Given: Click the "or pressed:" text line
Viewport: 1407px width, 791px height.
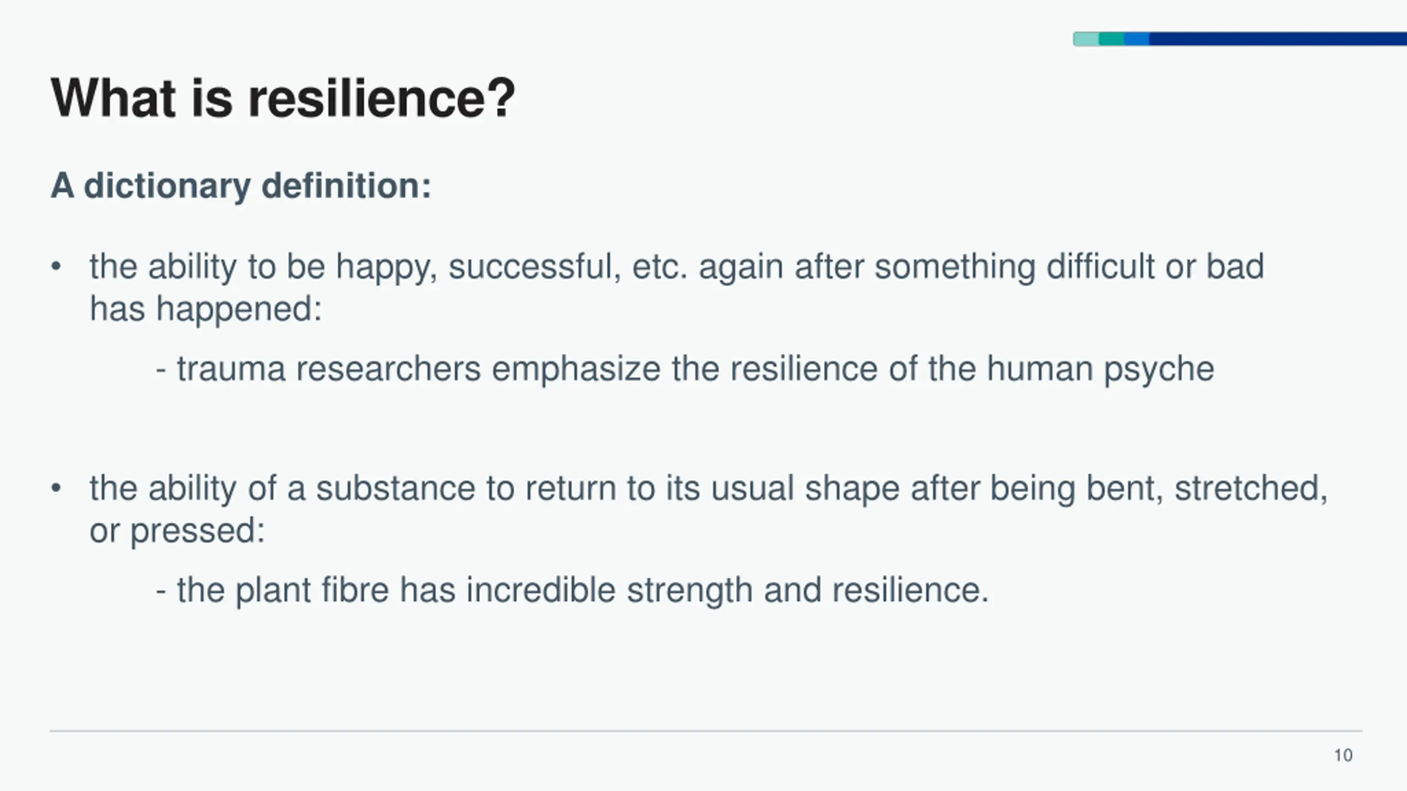Looking at the screenshot, I should click(177, 531).
